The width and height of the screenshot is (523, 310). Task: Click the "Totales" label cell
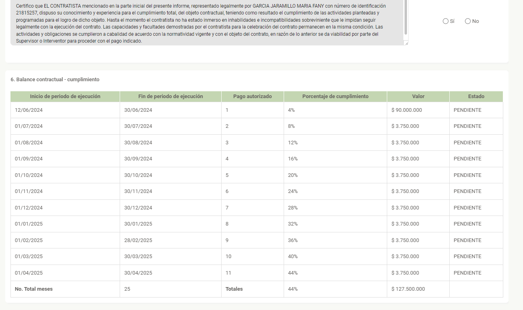pos(253,289)
